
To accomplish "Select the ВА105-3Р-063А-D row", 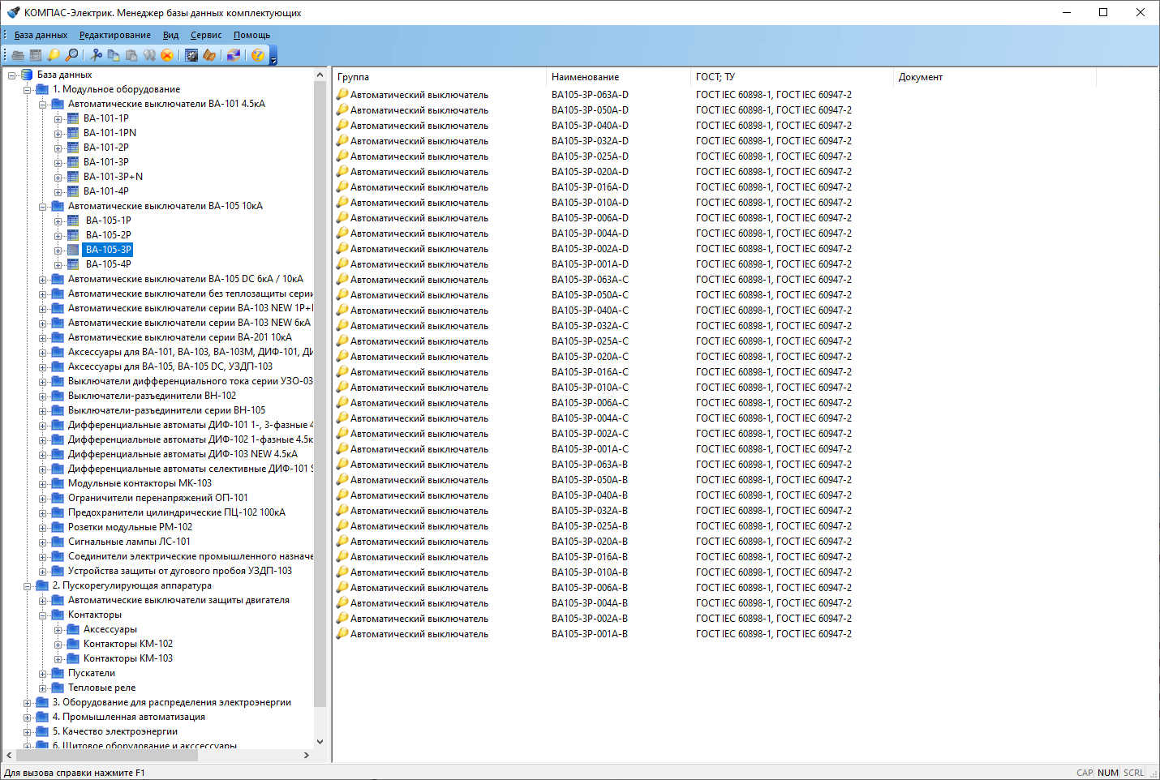I will 590,95.
